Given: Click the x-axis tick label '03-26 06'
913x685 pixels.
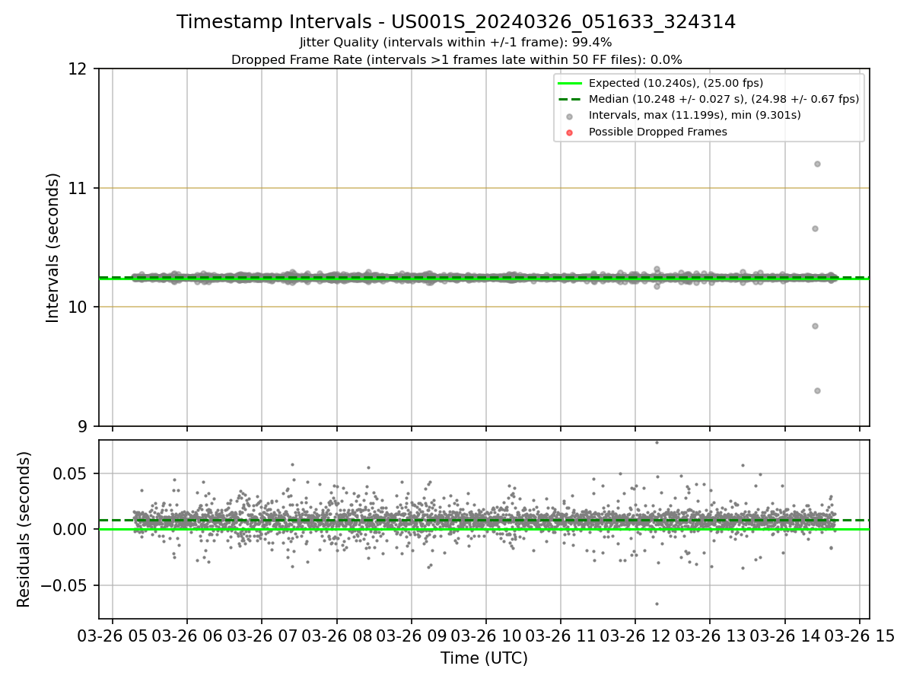Looking at the screenshot, I should click(187, 636).
